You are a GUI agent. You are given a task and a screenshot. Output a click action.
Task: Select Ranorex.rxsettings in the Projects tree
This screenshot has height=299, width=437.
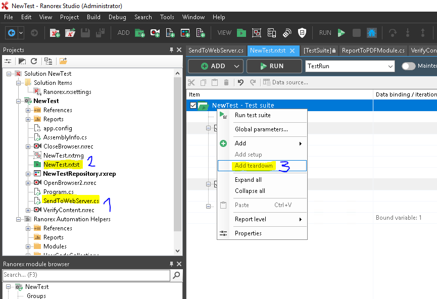pos(68,92)
